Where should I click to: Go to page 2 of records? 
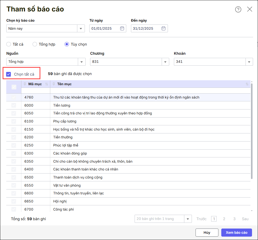pyautogui.click(x=224, y=219)
